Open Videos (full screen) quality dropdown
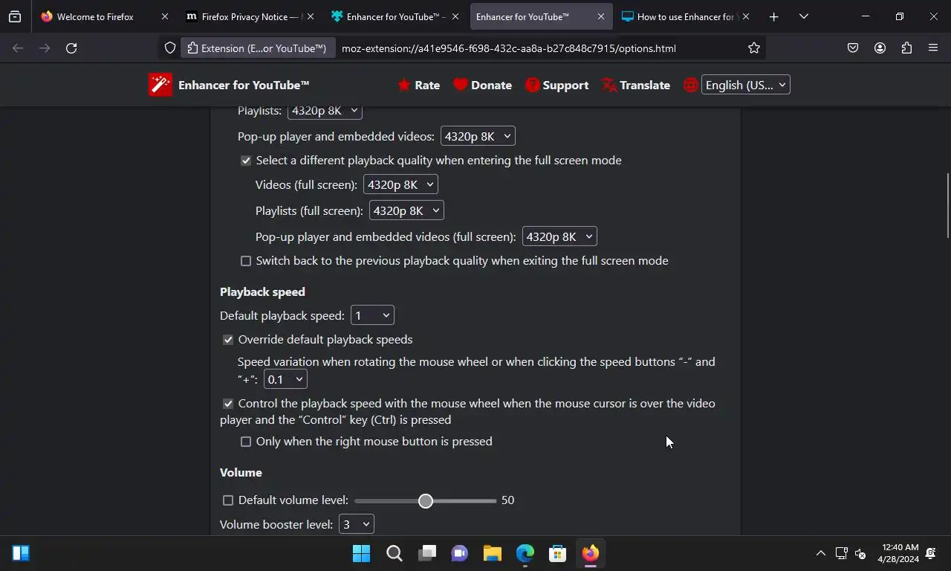Screen dimensions: 951x571 coord(400,184)
